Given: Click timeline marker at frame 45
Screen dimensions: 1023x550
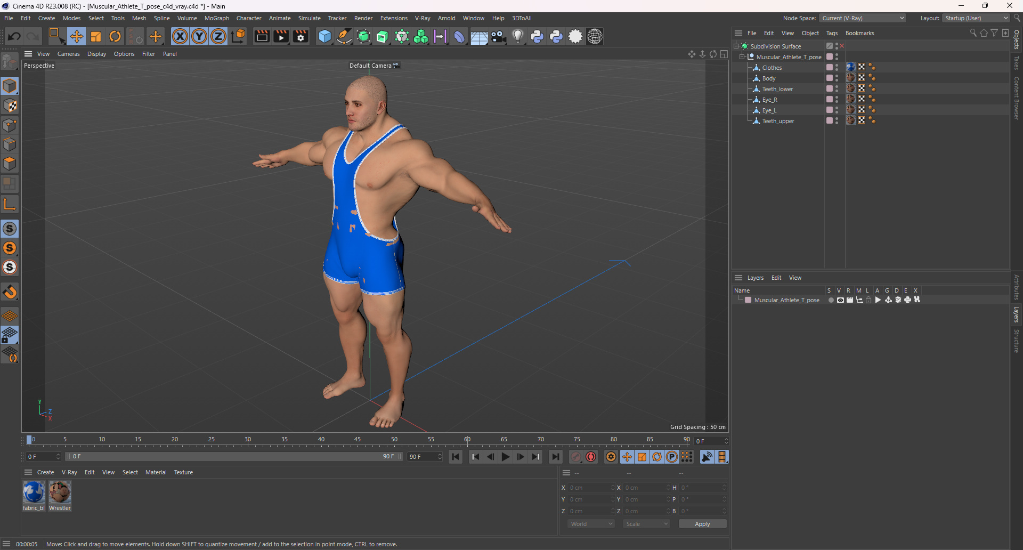Looking at the screenshot, I should pyautogui.click(x=358, y=440).
